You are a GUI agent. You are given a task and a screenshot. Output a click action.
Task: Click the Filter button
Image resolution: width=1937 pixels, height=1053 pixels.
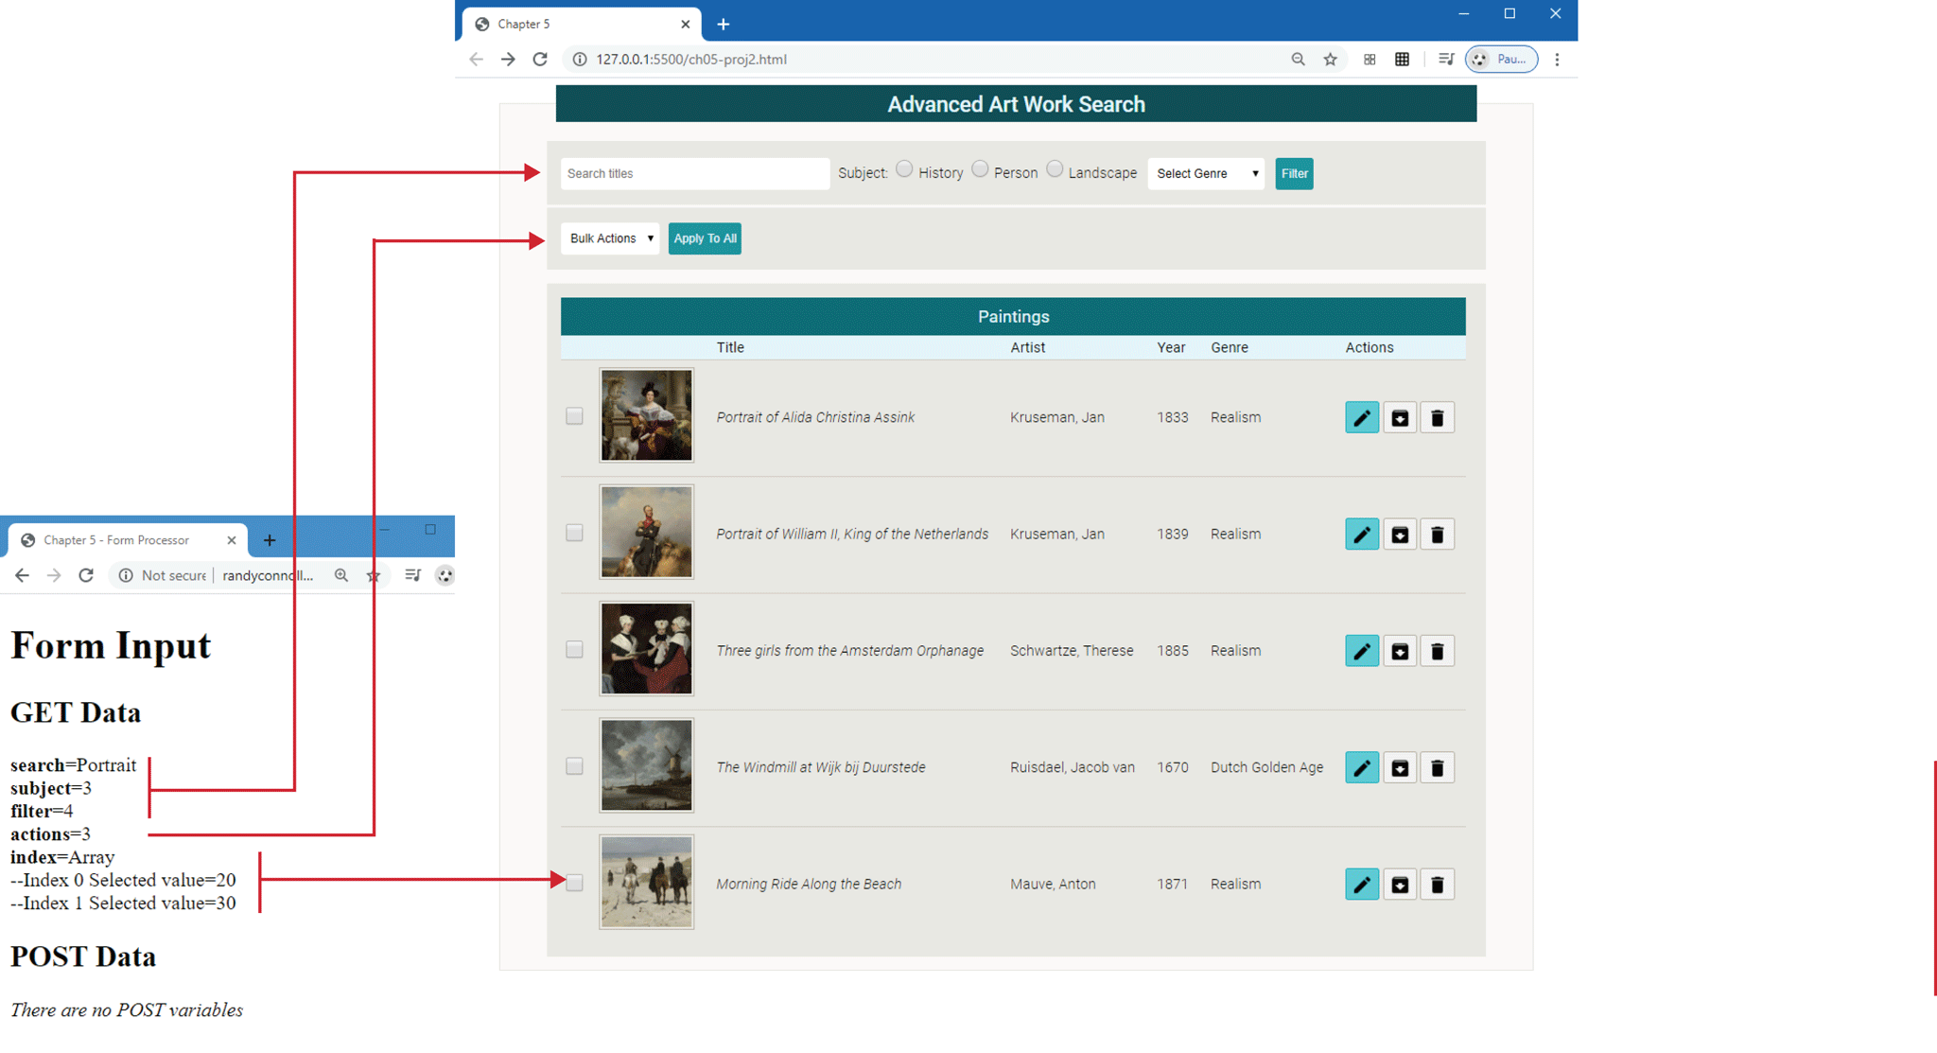point(1293,173)
